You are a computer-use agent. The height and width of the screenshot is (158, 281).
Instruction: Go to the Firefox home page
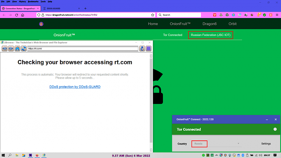tap(22, 15)
